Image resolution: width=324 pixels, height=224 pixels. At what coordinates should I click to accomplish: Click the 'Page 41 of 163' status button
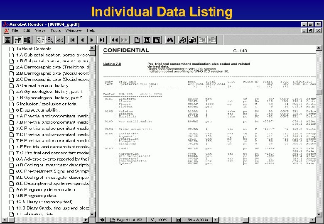coord(126,220)
